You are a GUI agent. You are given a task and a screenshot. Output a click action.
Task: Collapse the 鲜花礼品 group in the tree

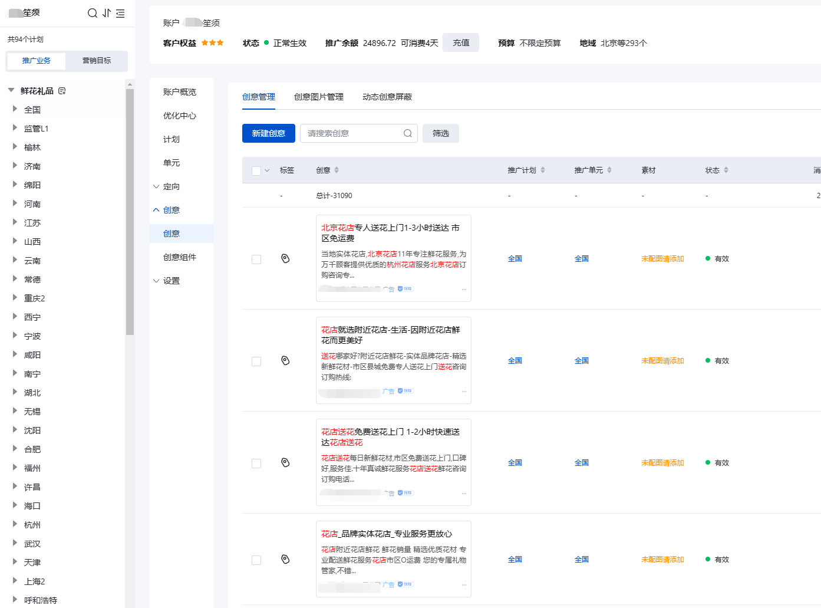11,90
